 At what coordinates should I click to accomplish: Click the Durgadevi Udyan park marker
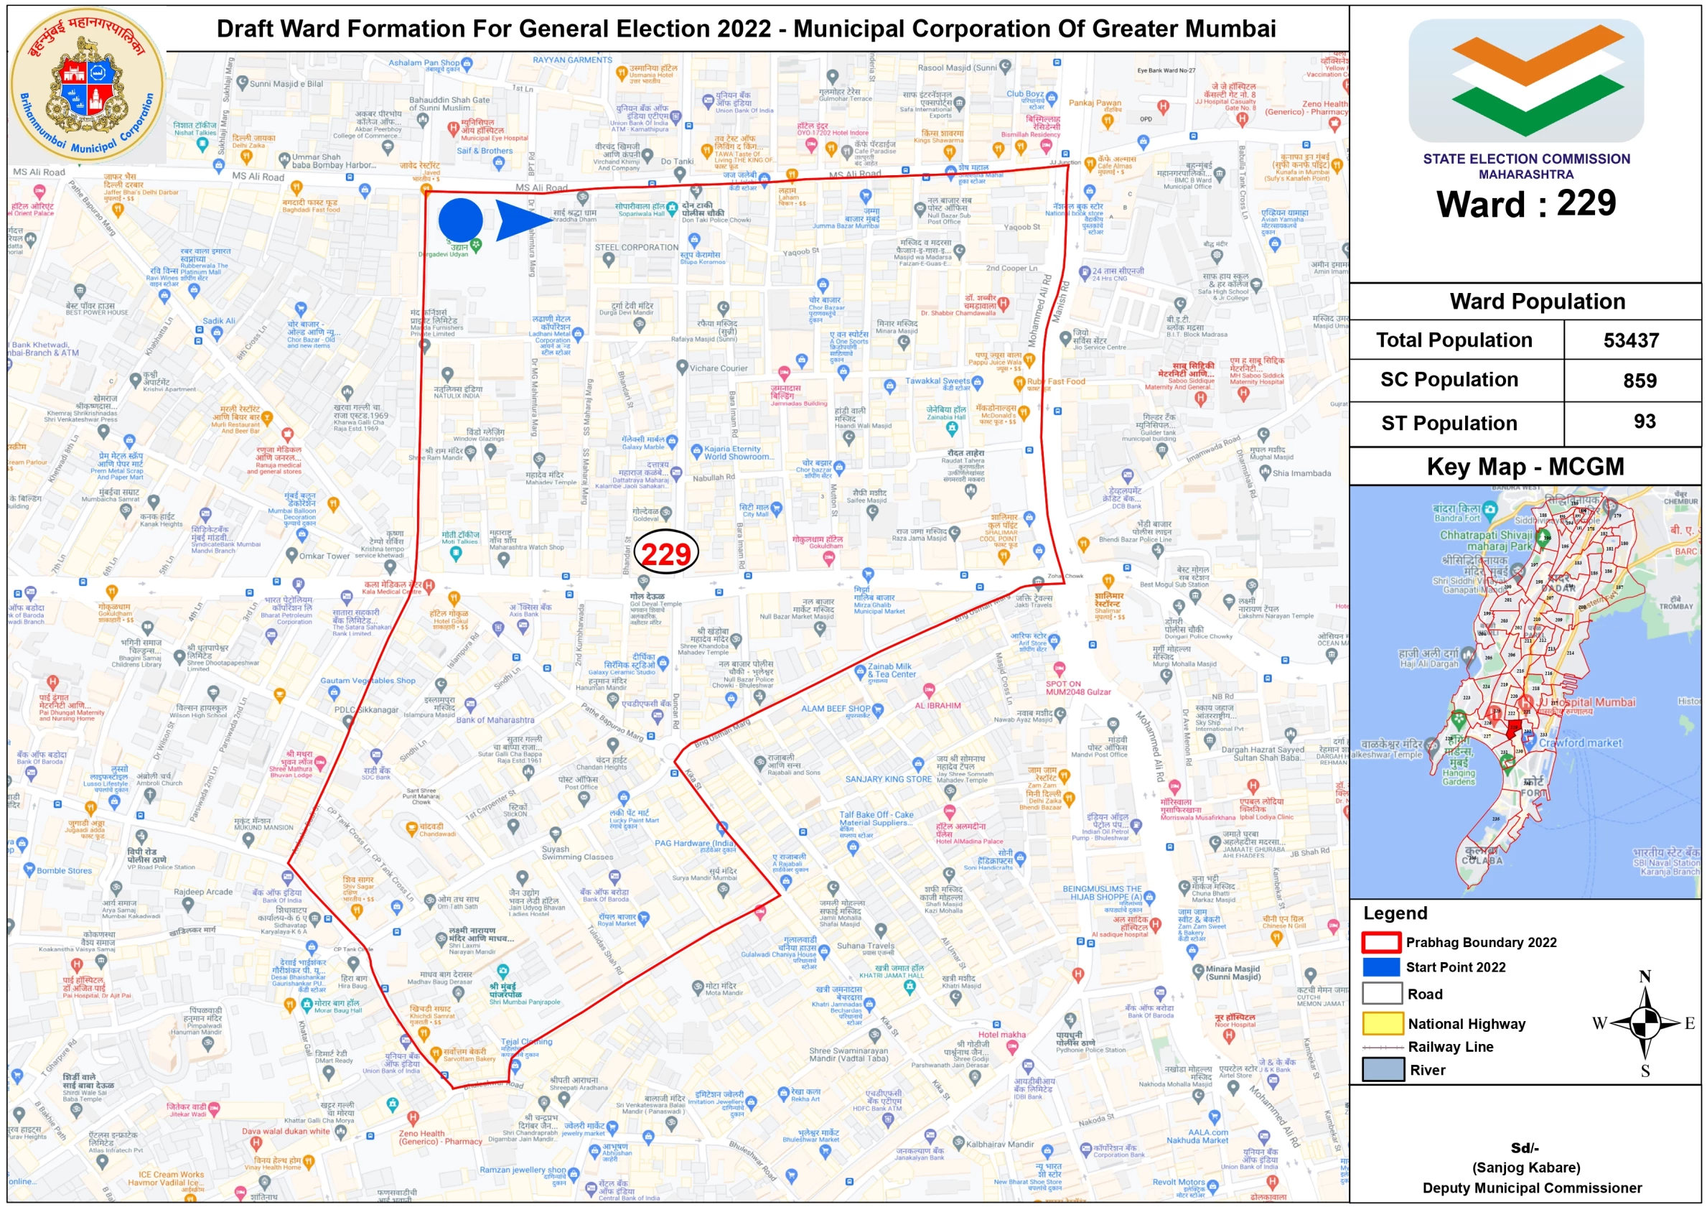click(476, 244)
